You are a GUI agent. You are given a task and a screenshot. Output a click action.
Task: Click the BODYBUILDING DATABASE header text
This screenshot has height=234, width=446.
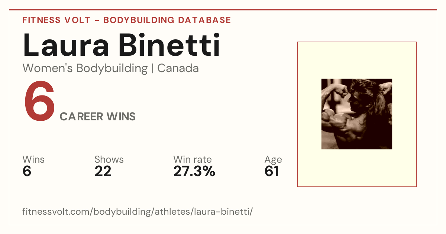point(167,20)
